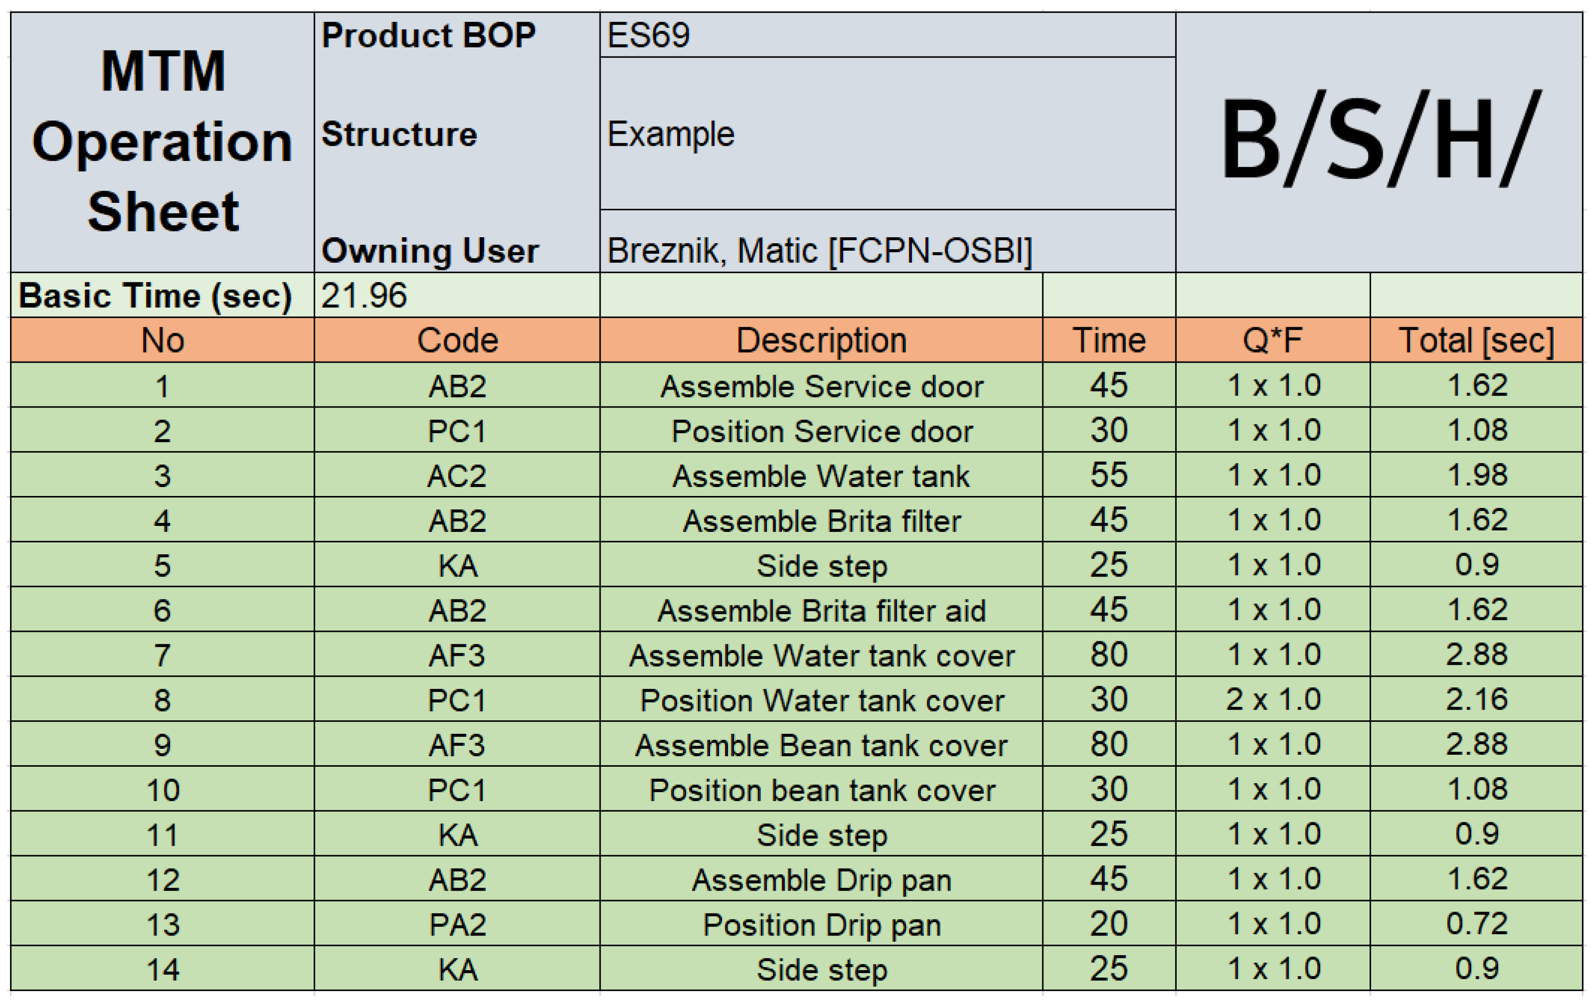1591x1000 pixels.
Task: Select the Owning User cell Breznik, Matic
Action: tap(887, 241)
